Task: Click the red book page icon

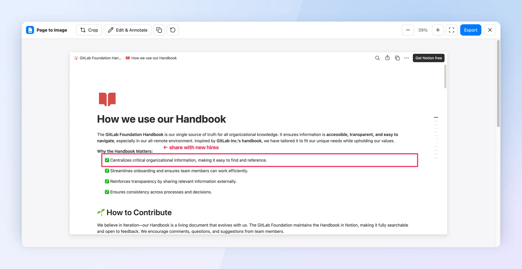Action: click(107, 99)
